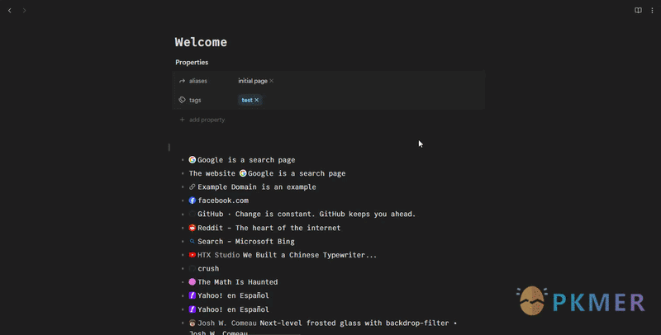Navigate forward with the right arrow
The width and height of the screenshot is (661, 335).
(25, 11)
